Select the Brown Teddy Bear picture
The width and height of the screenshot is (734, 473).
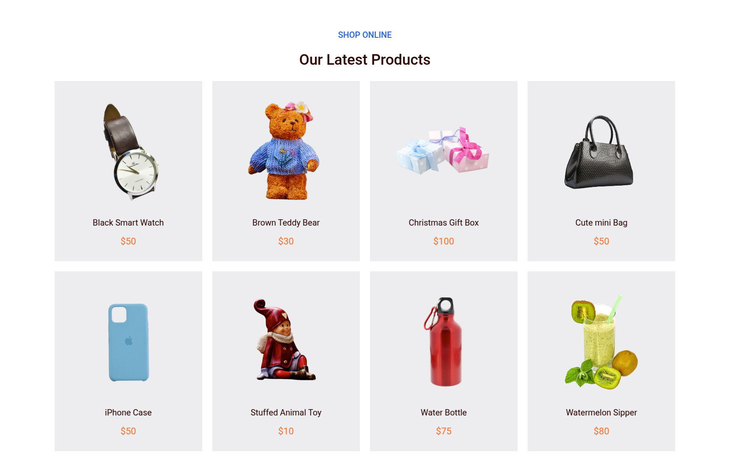284,150
